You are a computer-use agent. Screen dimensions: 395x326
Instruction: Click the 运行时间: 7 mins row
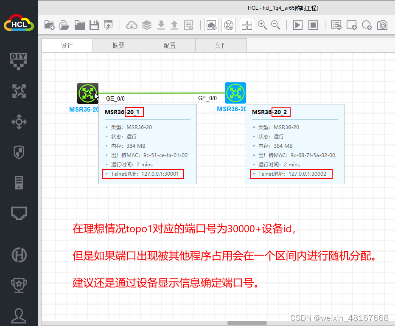tap(132, 165)
